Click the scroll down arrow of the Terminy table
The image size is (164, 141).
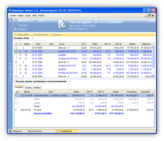[x=153, y=76]
